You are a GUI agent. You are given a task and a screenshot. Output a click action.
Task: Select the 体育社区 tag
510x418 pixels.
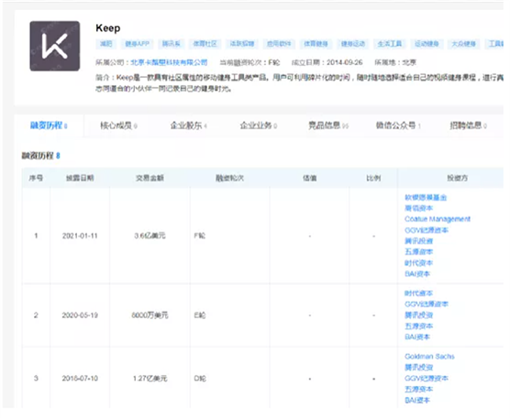[205, 44]
